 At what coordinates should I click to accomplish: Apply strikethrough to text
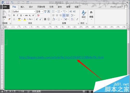click(x=26, y=16)
